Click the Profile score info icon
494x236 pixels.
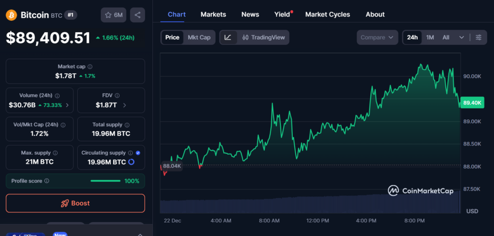point(46,181)
